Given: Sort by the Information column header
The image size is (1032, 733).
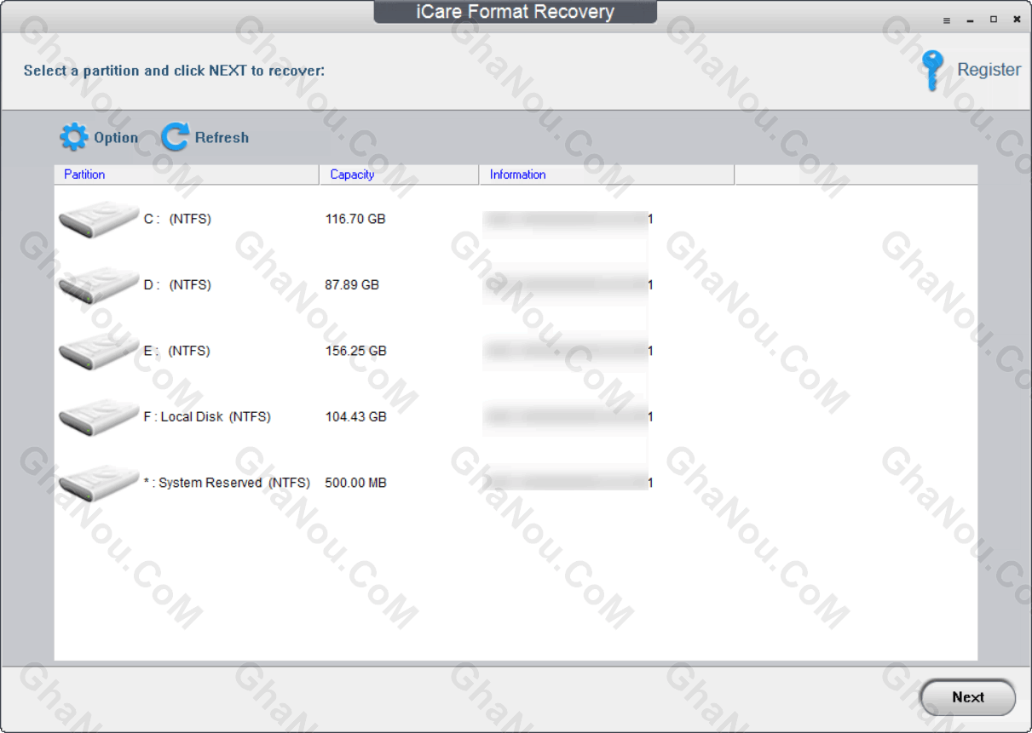Looking at the screenshot, I should 607,175.
